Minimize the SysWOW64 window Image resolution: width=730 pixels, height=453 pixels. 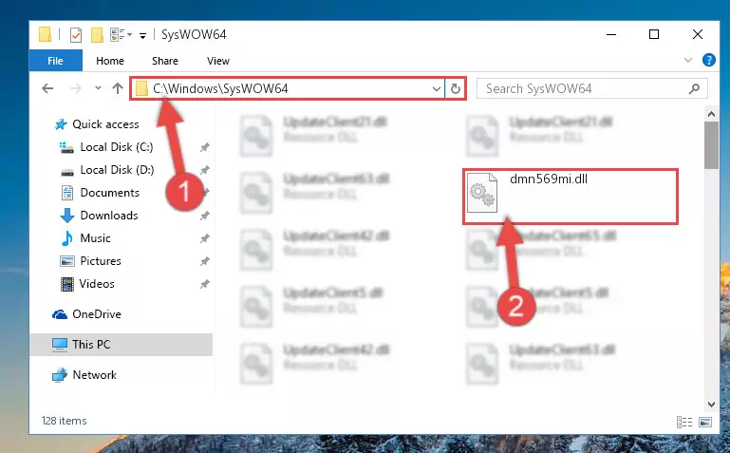[611, 34]
